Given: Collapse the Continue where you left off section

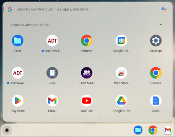Looking at the screenshot, I should (x=161, y=25).
